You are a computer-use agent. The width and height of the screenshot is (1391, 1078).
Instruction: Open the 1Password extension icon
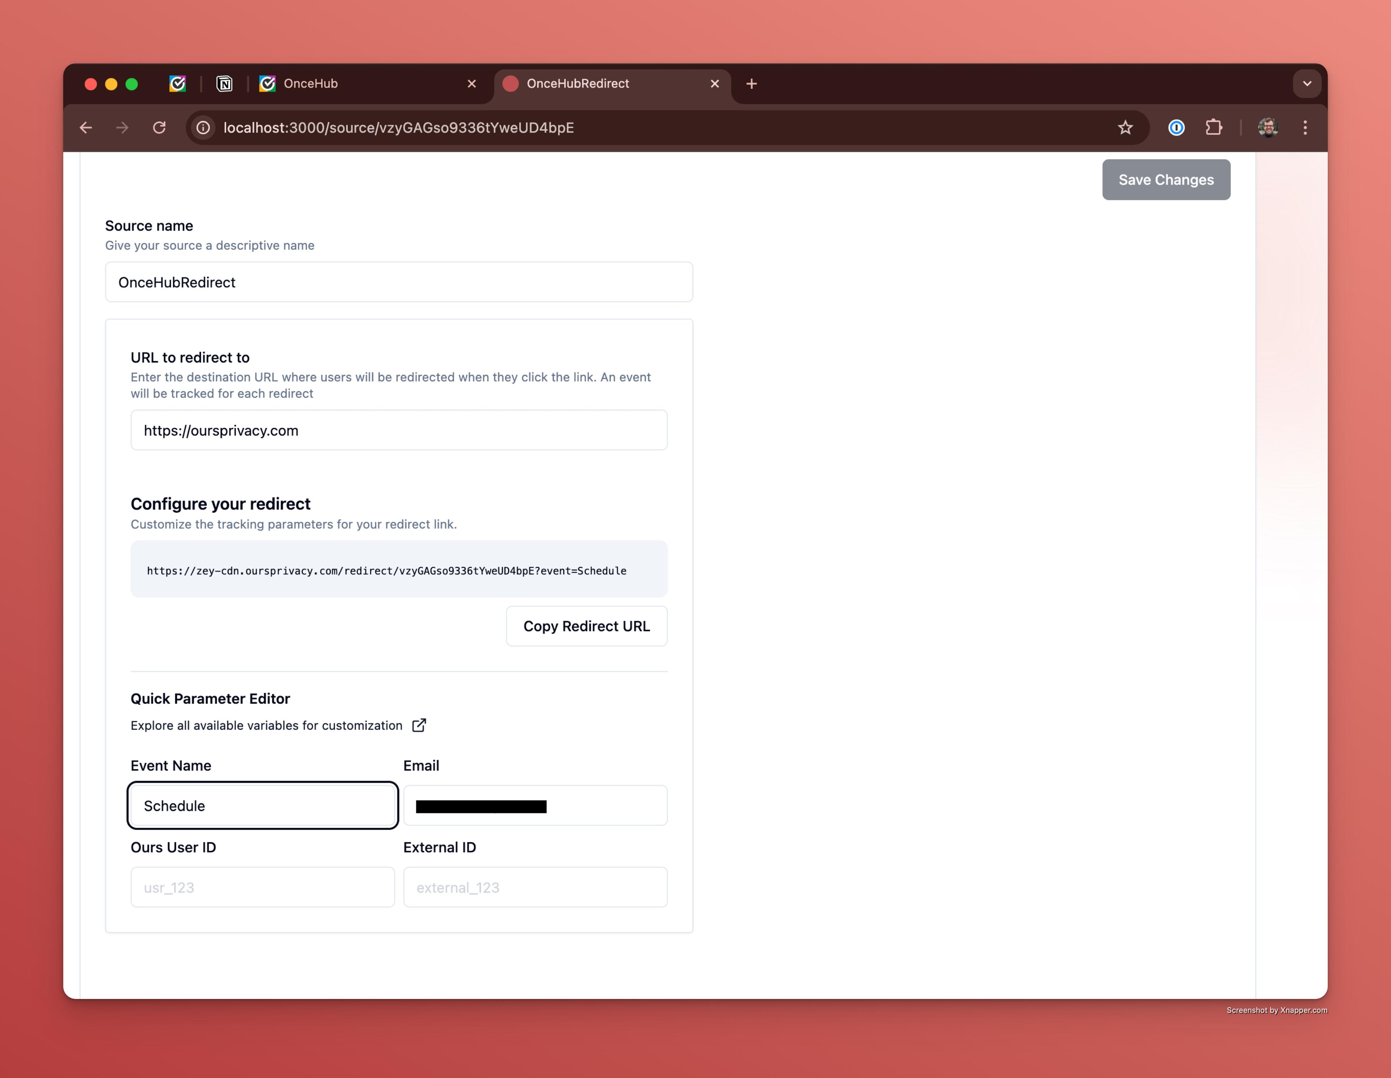(1176, 128)
